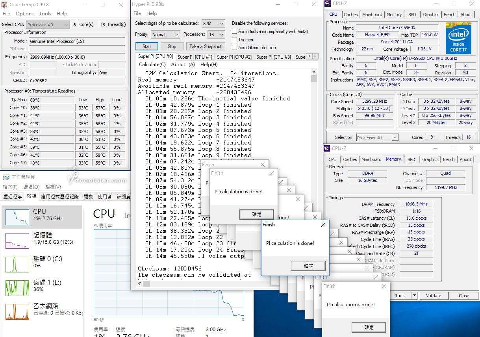Open the File menu in Core Temp
This screenshot has height=337, width=480.
point(7,13)
